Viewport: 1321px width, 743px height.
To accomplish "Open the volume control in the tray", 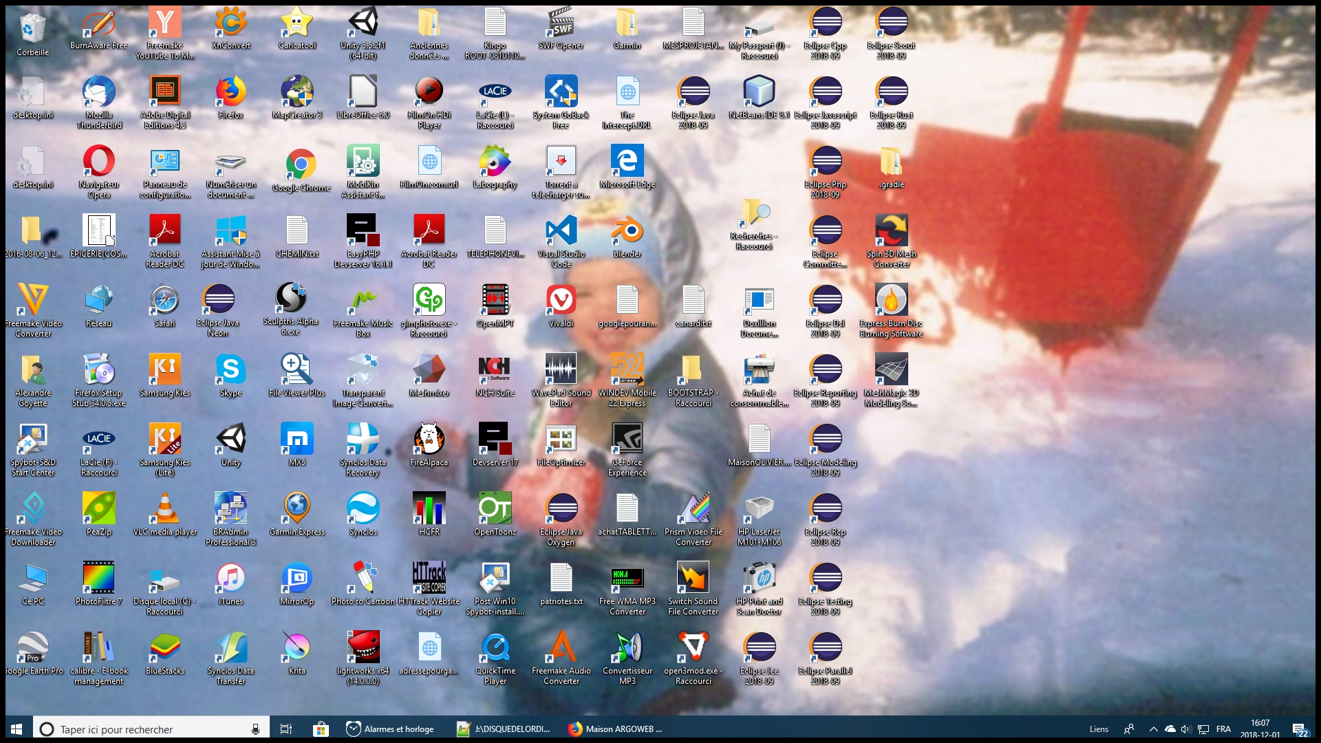I will [x=1185, y=729].
